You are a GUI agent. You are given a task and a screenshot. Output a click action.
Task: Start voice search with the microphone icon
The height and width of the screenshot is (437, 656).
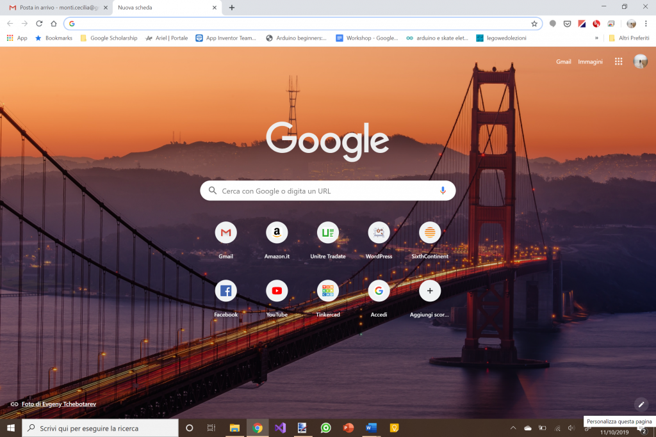[443, 191]
